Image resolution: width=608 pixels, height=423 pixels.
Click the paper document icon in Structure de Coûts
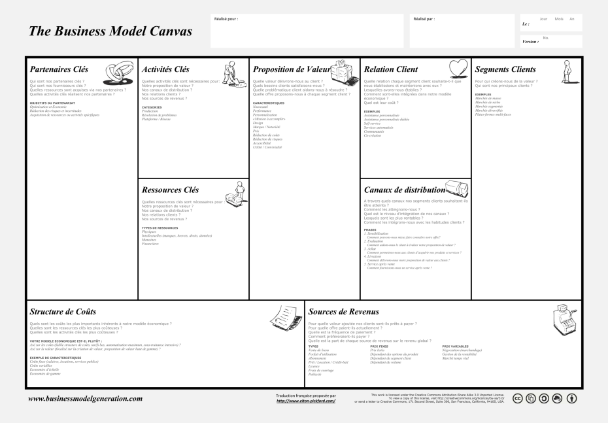[x=286, y=318]
